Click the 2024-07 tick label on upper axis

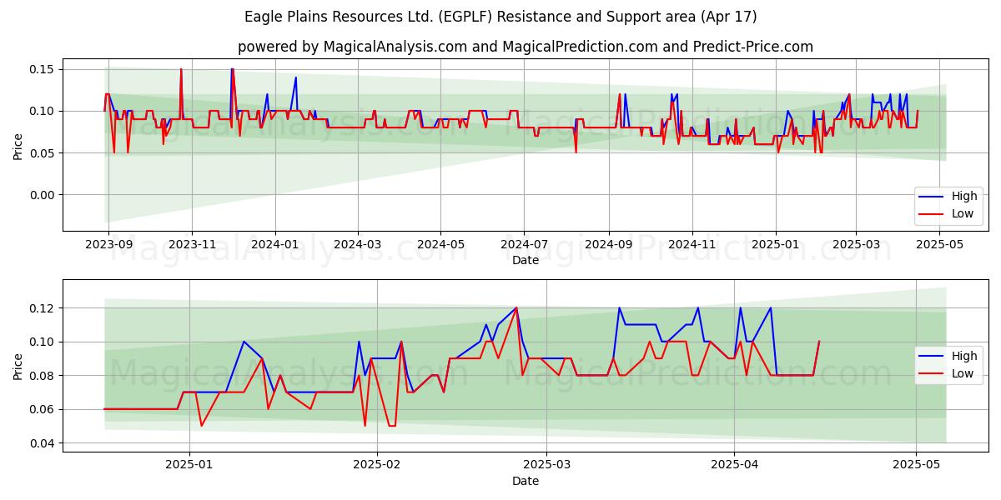[x=524, y=245]
